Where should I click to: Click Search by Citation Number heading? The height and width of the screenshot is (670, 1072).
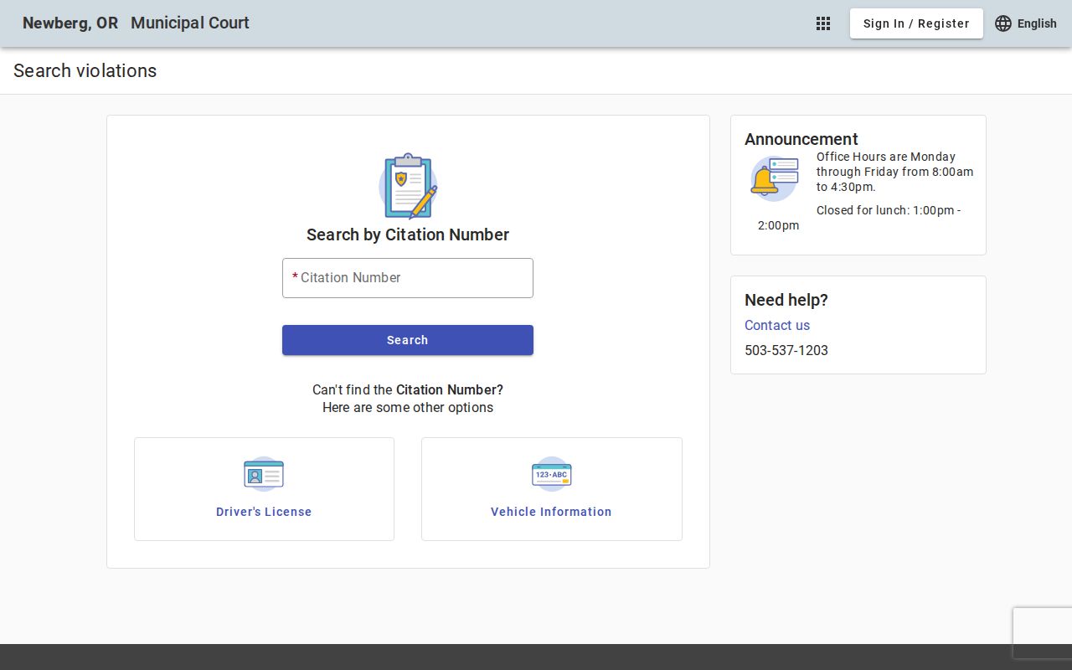[408, 234]
